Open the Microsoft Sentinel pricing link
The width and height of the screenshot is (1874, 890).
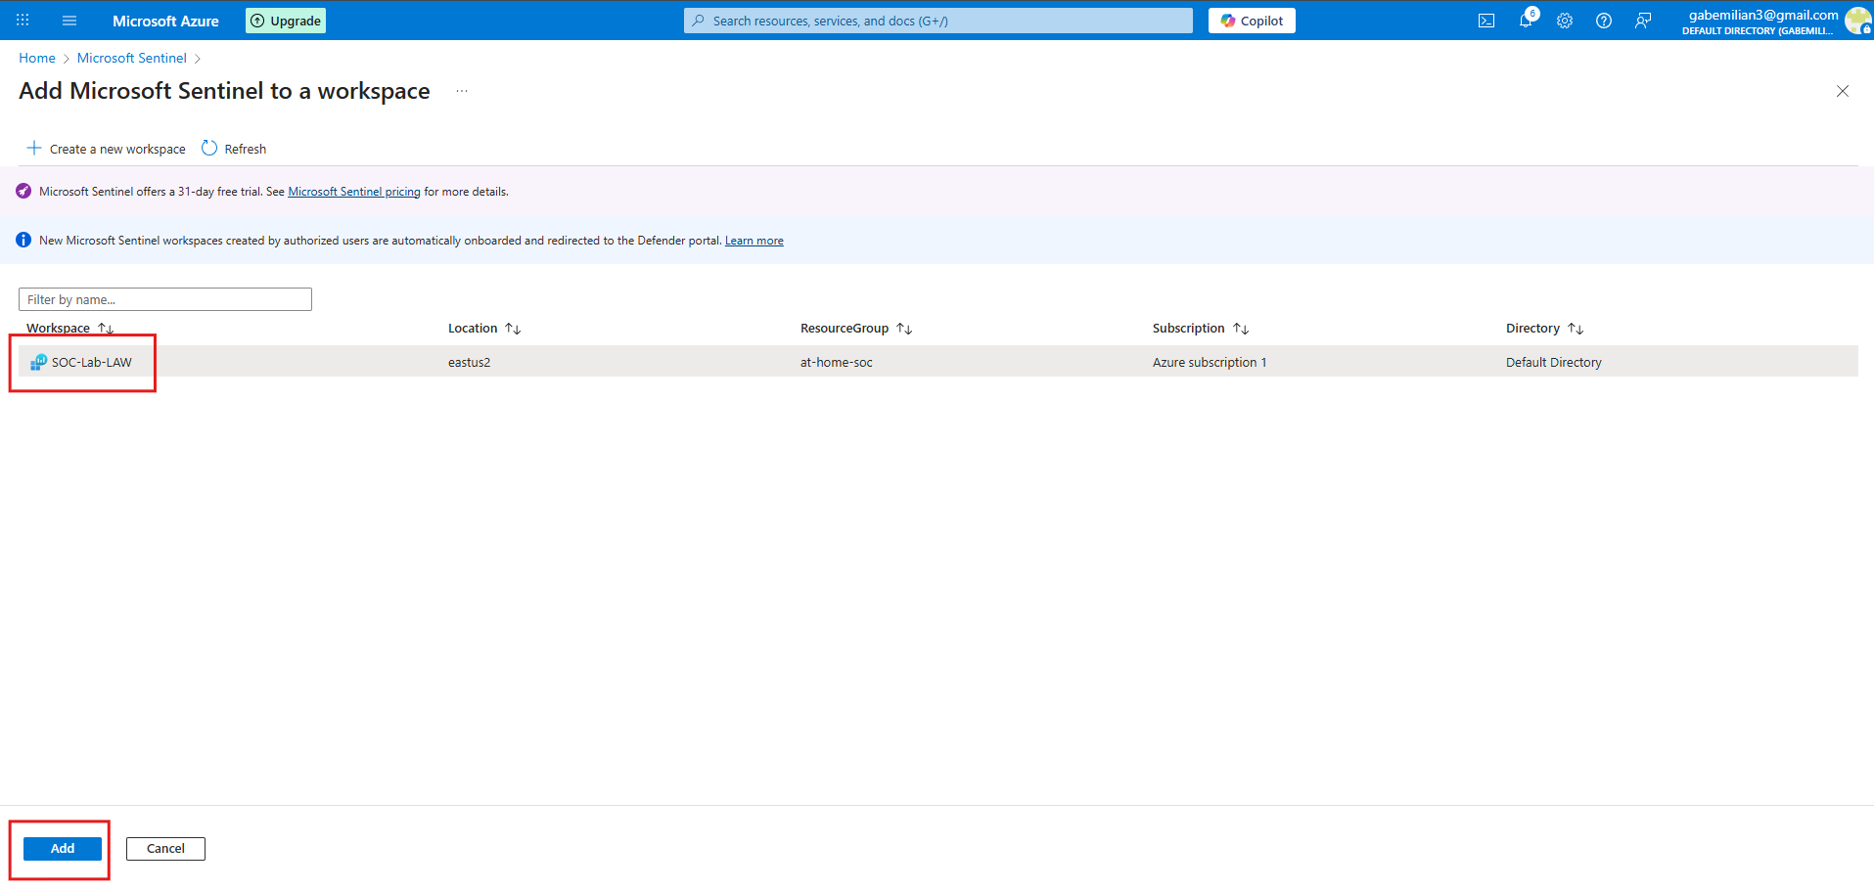click(x=354, y=192)
